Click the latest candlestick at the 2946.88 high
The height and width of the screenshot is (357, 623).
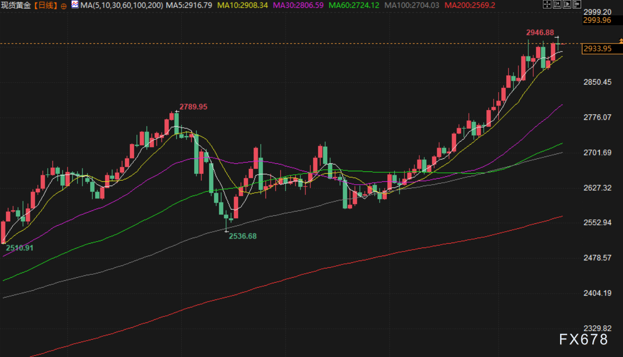[558, 44]
